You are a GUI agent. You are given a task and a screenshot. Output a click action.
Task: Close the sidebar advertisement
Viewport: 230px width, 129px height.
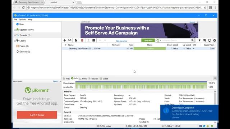[x=61, y=81]
